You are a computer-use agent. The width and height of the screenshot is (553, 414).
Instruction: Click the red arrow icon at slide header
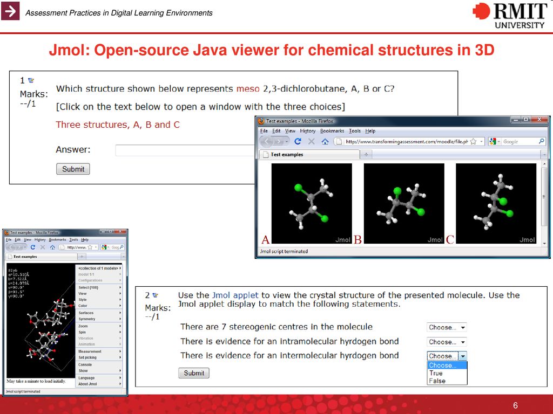pos(10,11)
